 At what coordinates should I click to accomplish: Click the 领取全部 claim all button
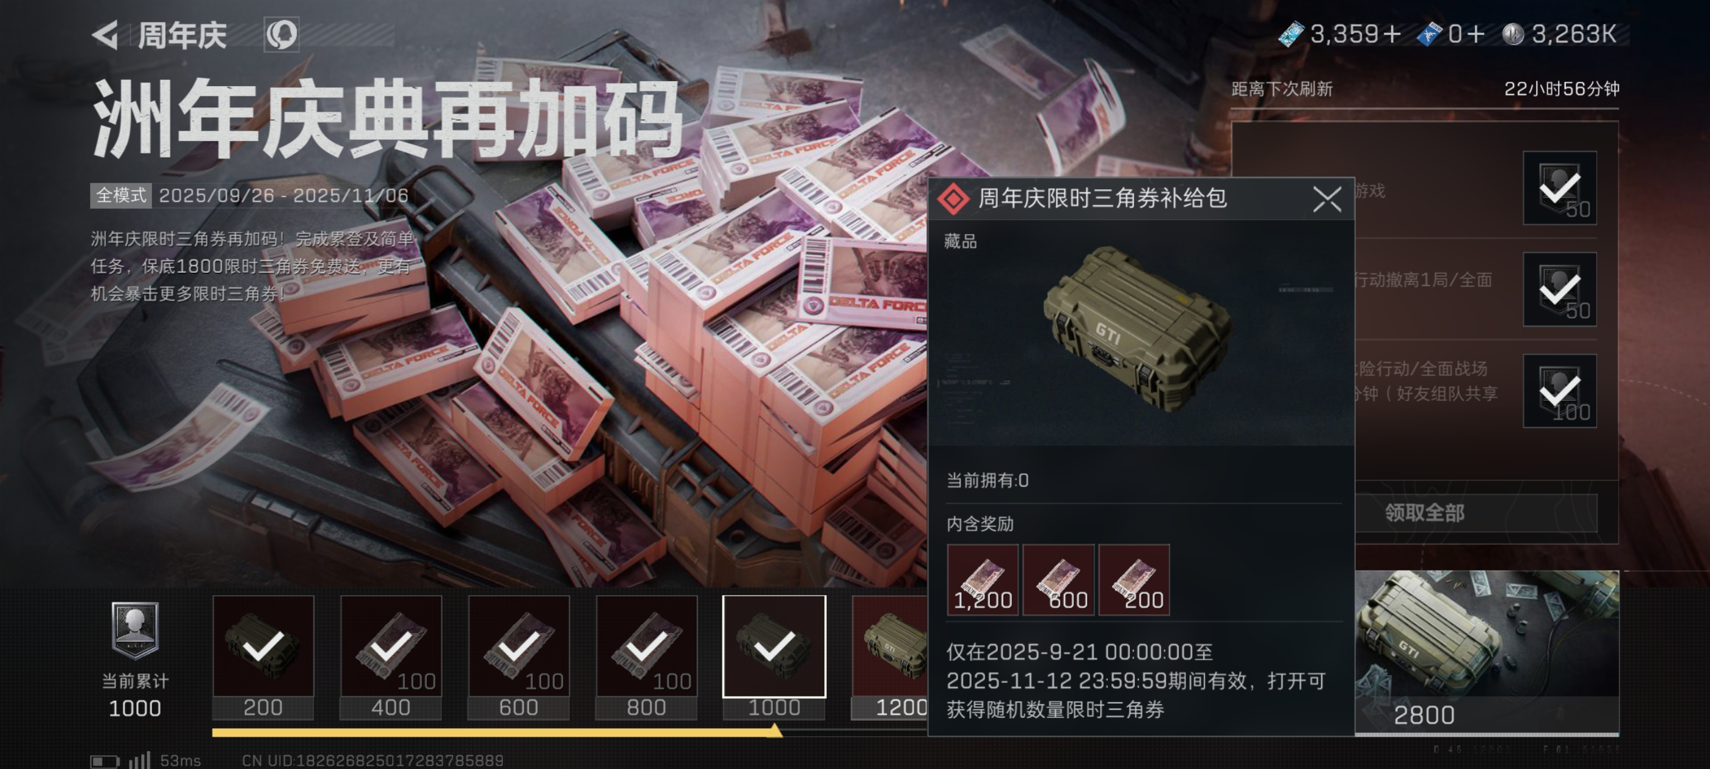(1425, 513)
